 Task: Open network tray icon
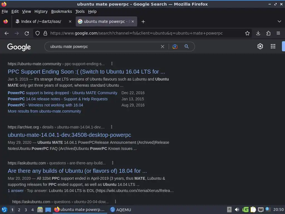click(x=261, y=210)
